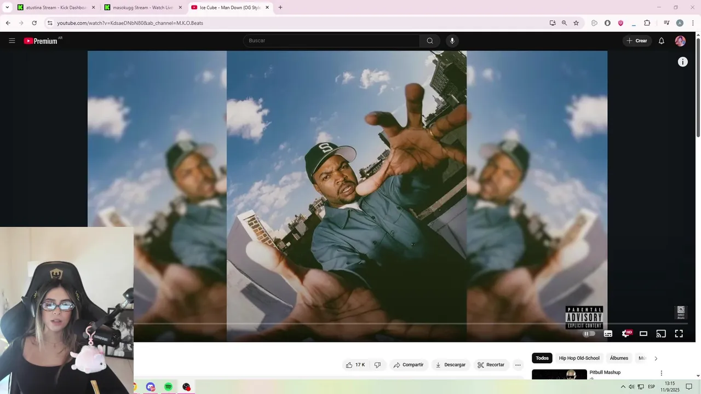This screenshot has width=701, height=394.
Task: Show hidden system tray icons
Action: pos(623,387)
